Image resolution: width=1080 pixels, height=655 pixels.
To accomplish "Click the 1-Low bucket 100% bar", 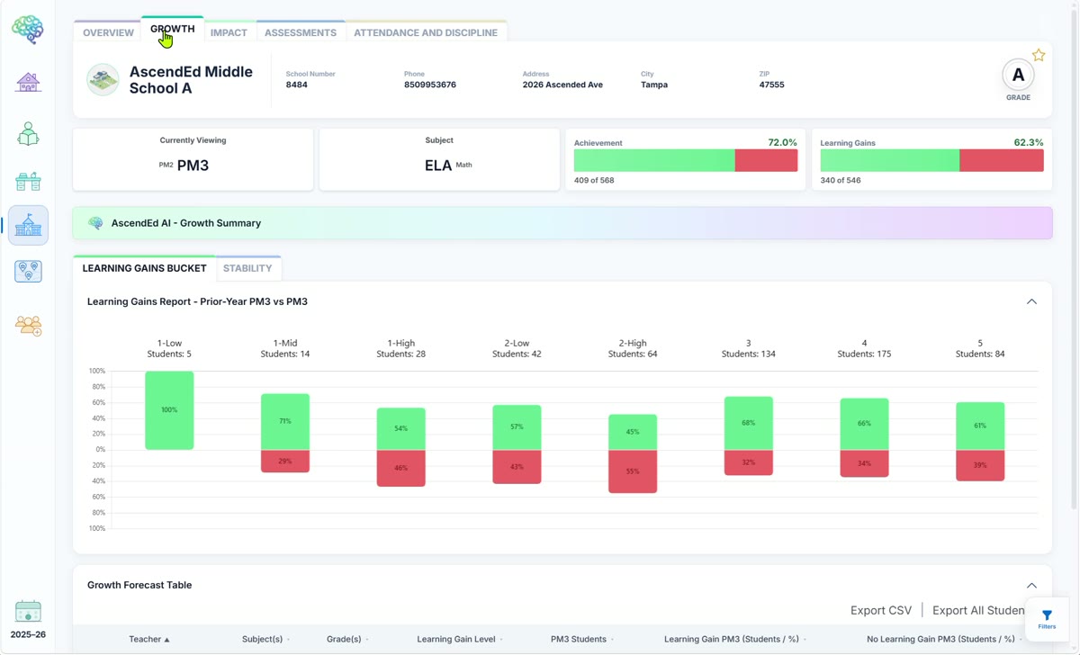I will pos(169,410).
